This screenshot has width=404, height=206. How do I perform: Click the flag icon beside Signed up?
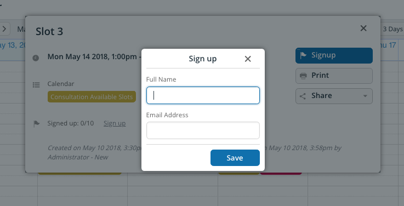[37, 124]
